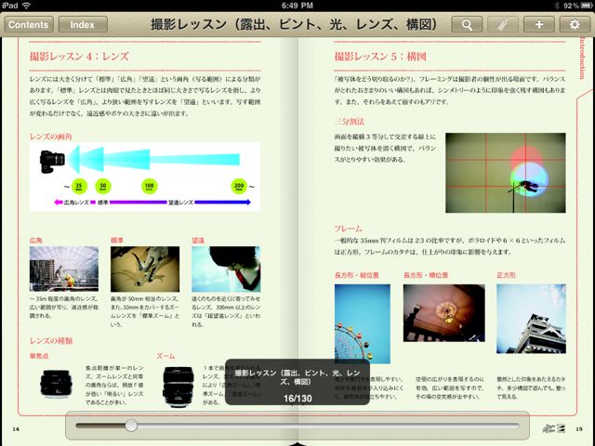Tap the logo icon beside page 15
Viewport: 595px width, 446px height.
[554, 428]
